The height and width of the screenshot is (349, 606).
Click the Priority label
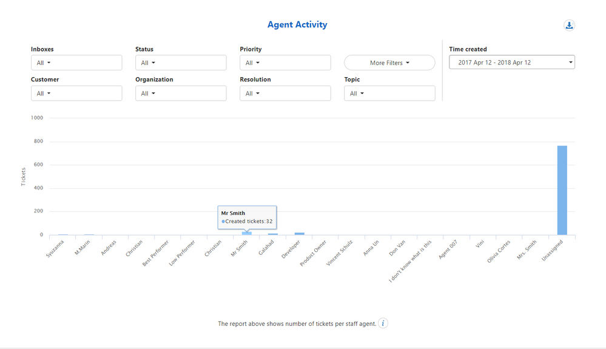[x=251, y=49]
